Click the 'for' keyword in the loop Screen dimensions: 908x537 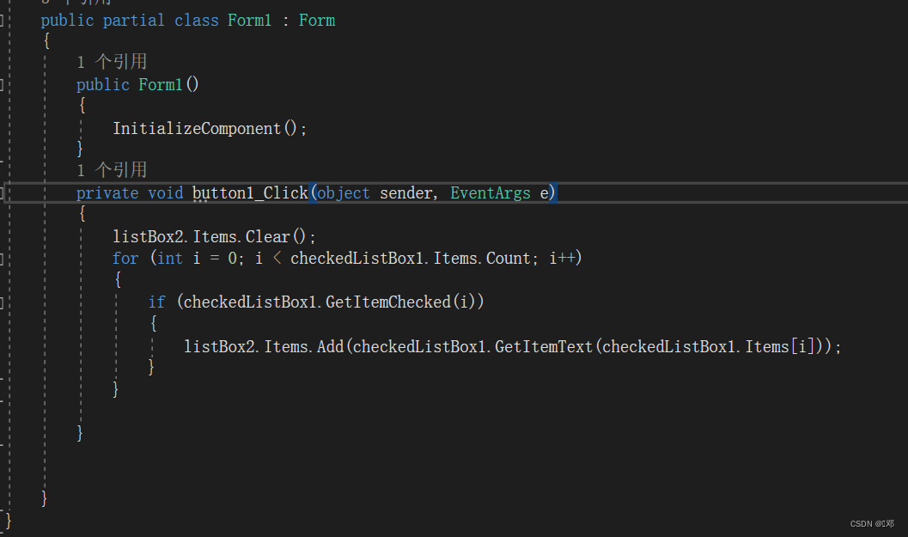[x=125, y=258]
